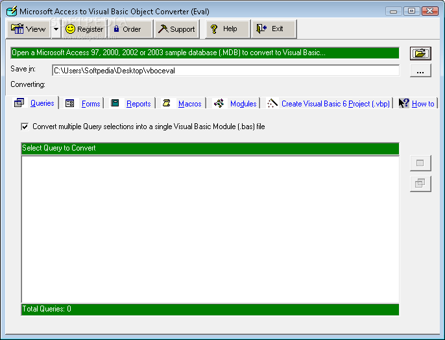Viewport: 445px width, 340px height.
Task: Click the Queries tab table icon
Action: (x=19, y=103)
